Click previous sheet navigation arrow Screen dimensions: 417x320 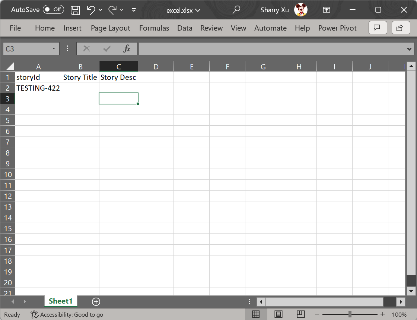13,302
